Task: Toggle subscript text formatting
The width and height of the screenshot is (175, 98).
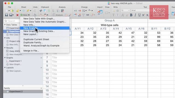Action: [x=147, y=15]
